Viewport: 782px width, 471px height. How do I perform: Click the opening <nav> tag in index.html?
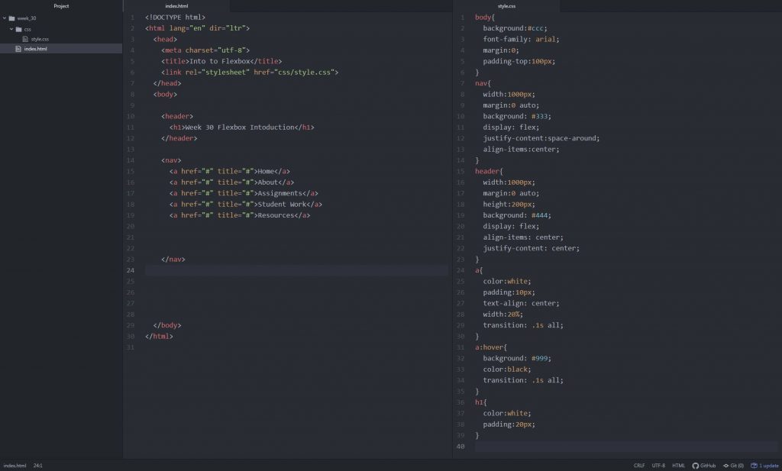171,160
